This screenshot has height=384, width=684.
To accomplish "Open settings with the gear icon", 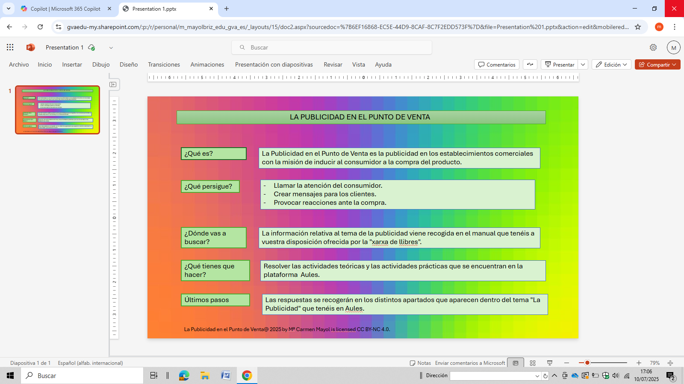I will [x=653, y=47].
